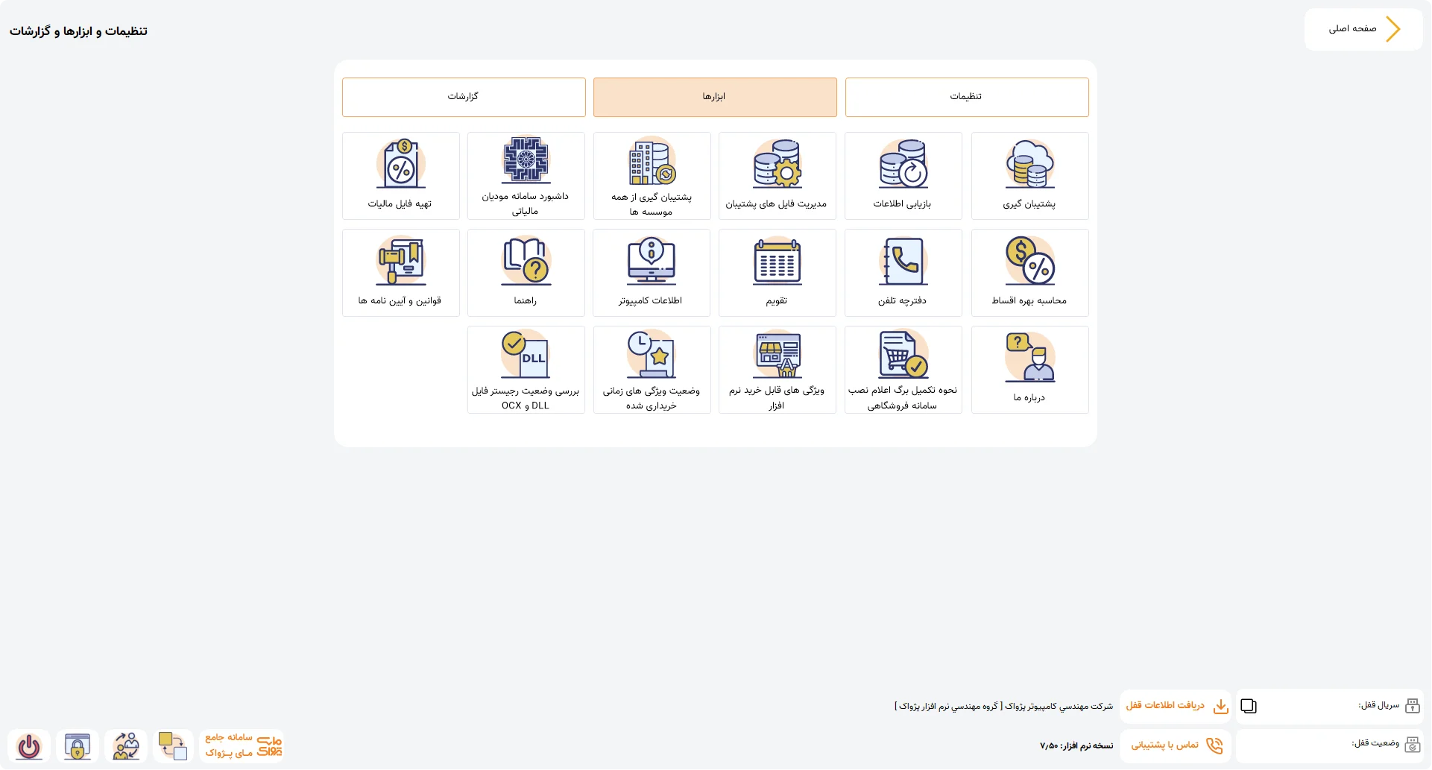Click the power exit icon
Viewport: 1432px width, 770px height.
pos(29,746)
